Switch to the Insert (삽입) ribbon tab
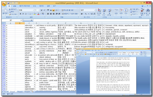 point(15,6)
